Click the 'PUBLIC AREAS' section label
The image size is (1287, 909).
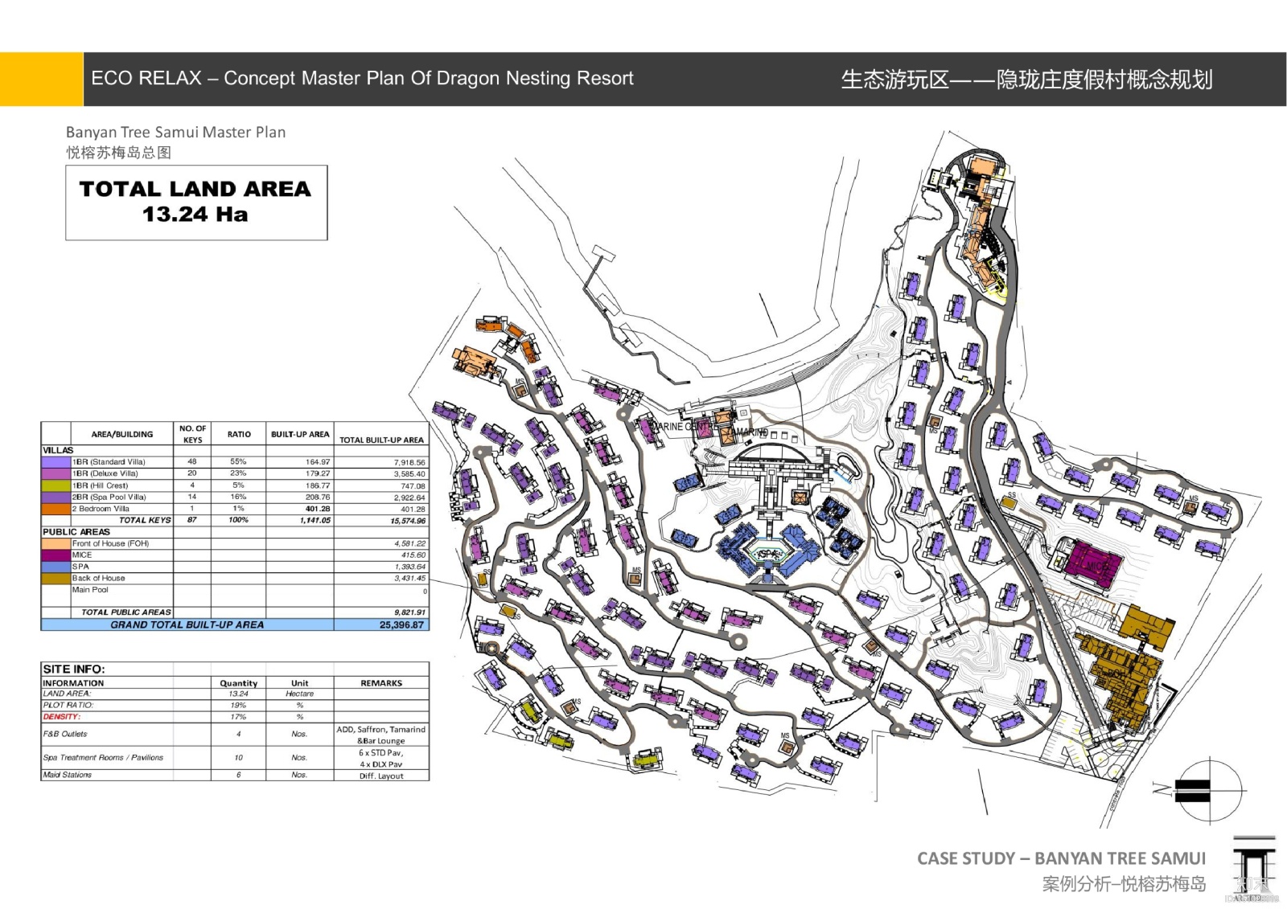(x=76, y=532)
